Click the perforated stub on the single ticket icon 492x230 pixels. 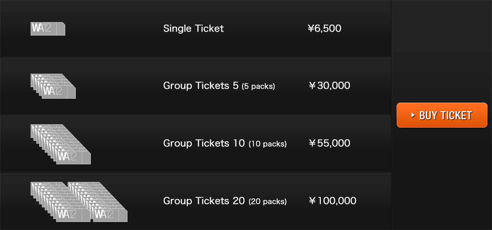61,29
